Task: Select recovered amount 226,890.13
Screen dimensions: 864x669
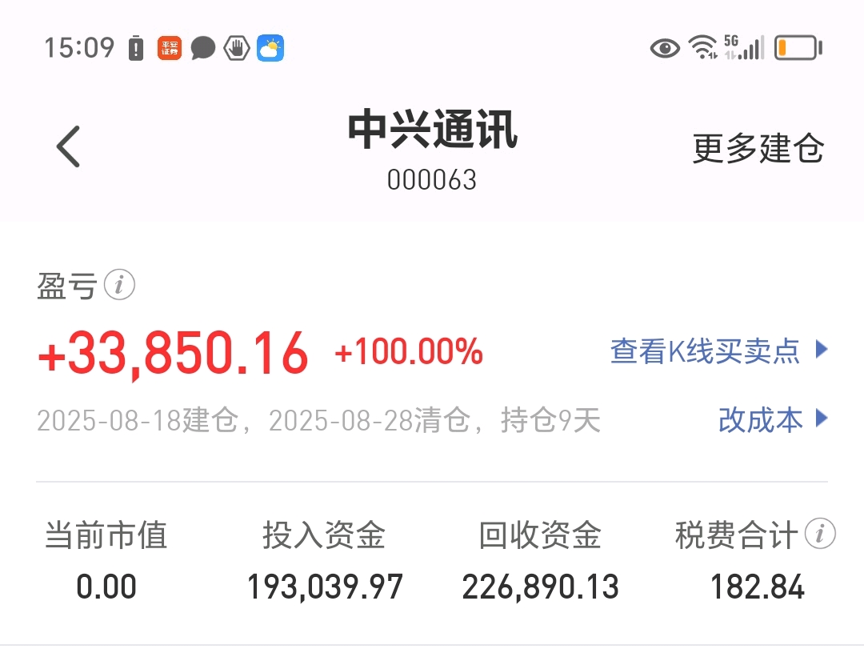Action: click(541, 587)
